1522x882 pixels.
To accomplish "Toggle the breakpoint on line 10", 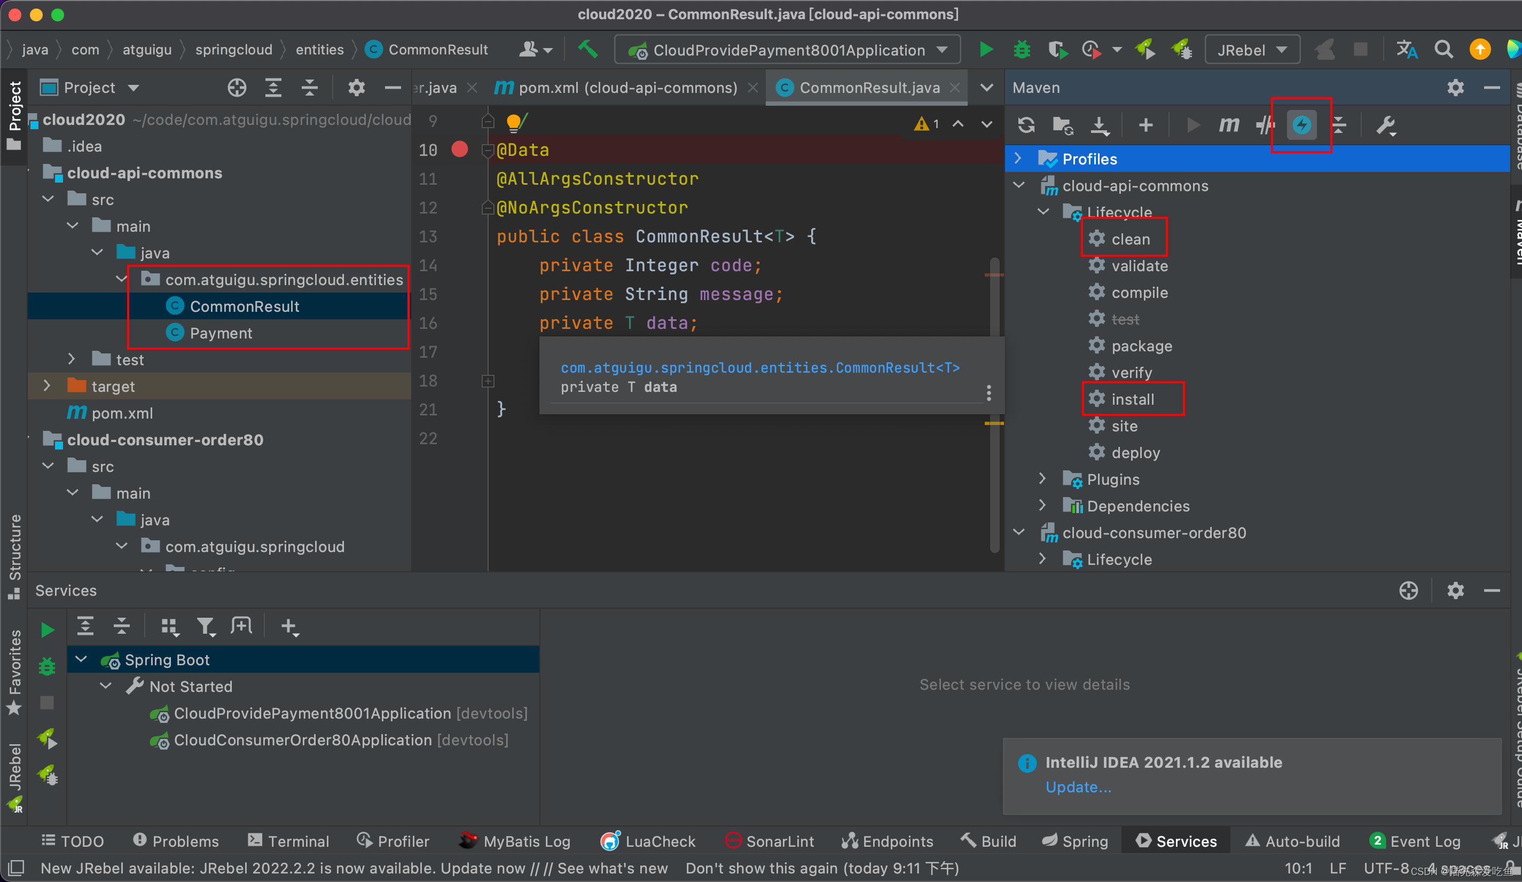I will (x=460, y=149).
